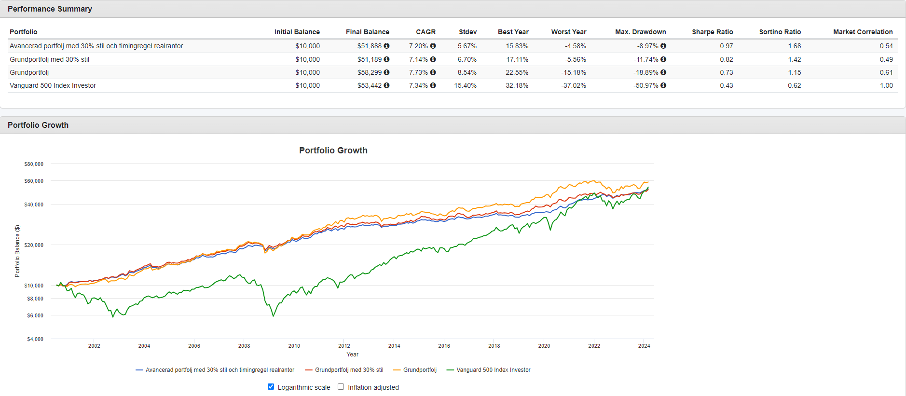Image resolution: width=906 pixels, height=396 pixels.
Task: Click info icon next to -50.97% drawdown
Action: [x=663, y=85]
